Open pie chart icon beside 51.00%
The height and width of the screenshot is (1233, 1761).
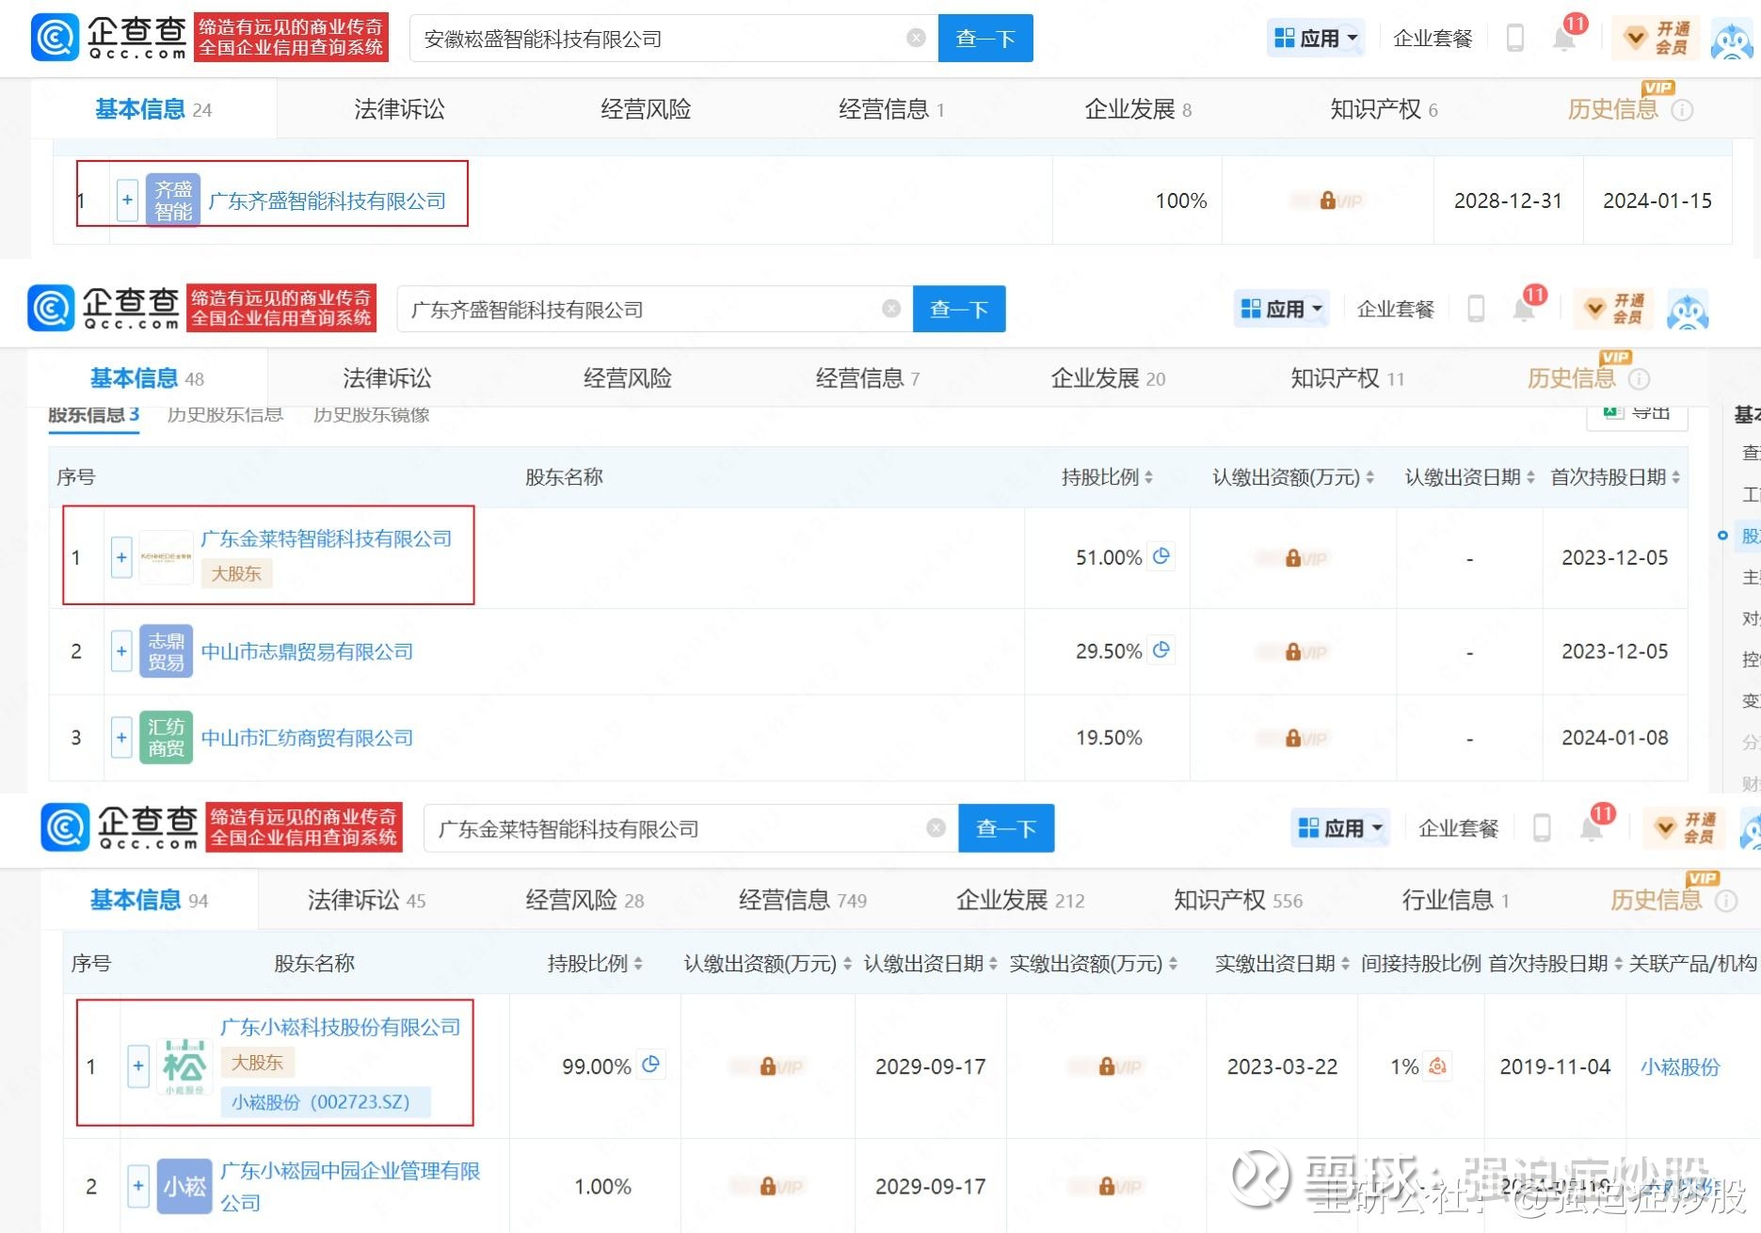pyautogui.click(x=1161, y=556)
